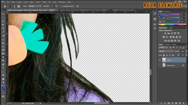Switch to the Channels tab
This screenshot has height=105, width=188.
coord(167,45)
